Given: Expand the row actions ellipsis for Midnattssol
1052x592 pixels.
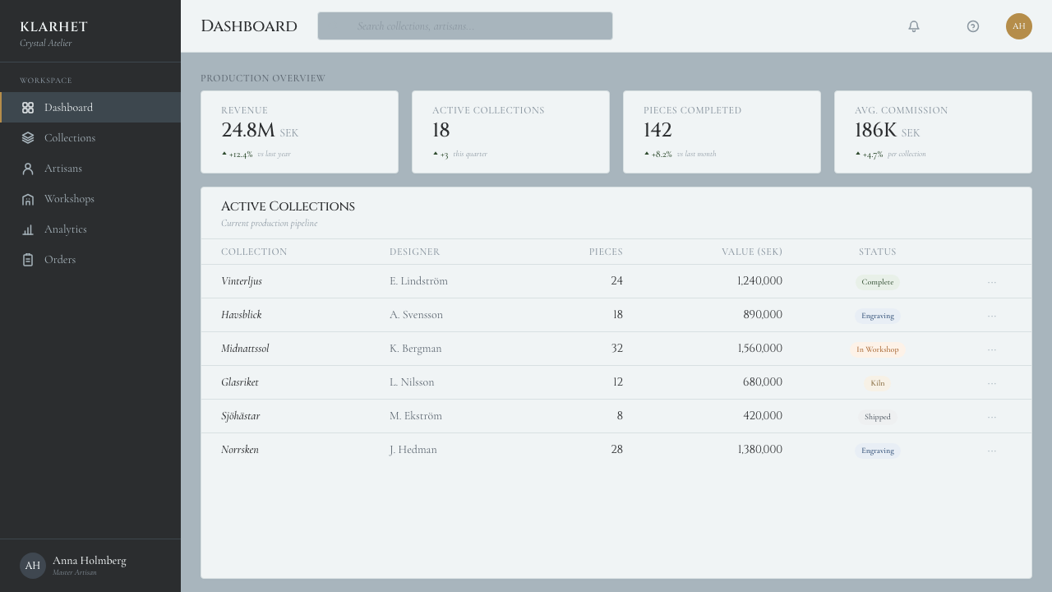Looking at the screenshot, I should pos(992,349).
